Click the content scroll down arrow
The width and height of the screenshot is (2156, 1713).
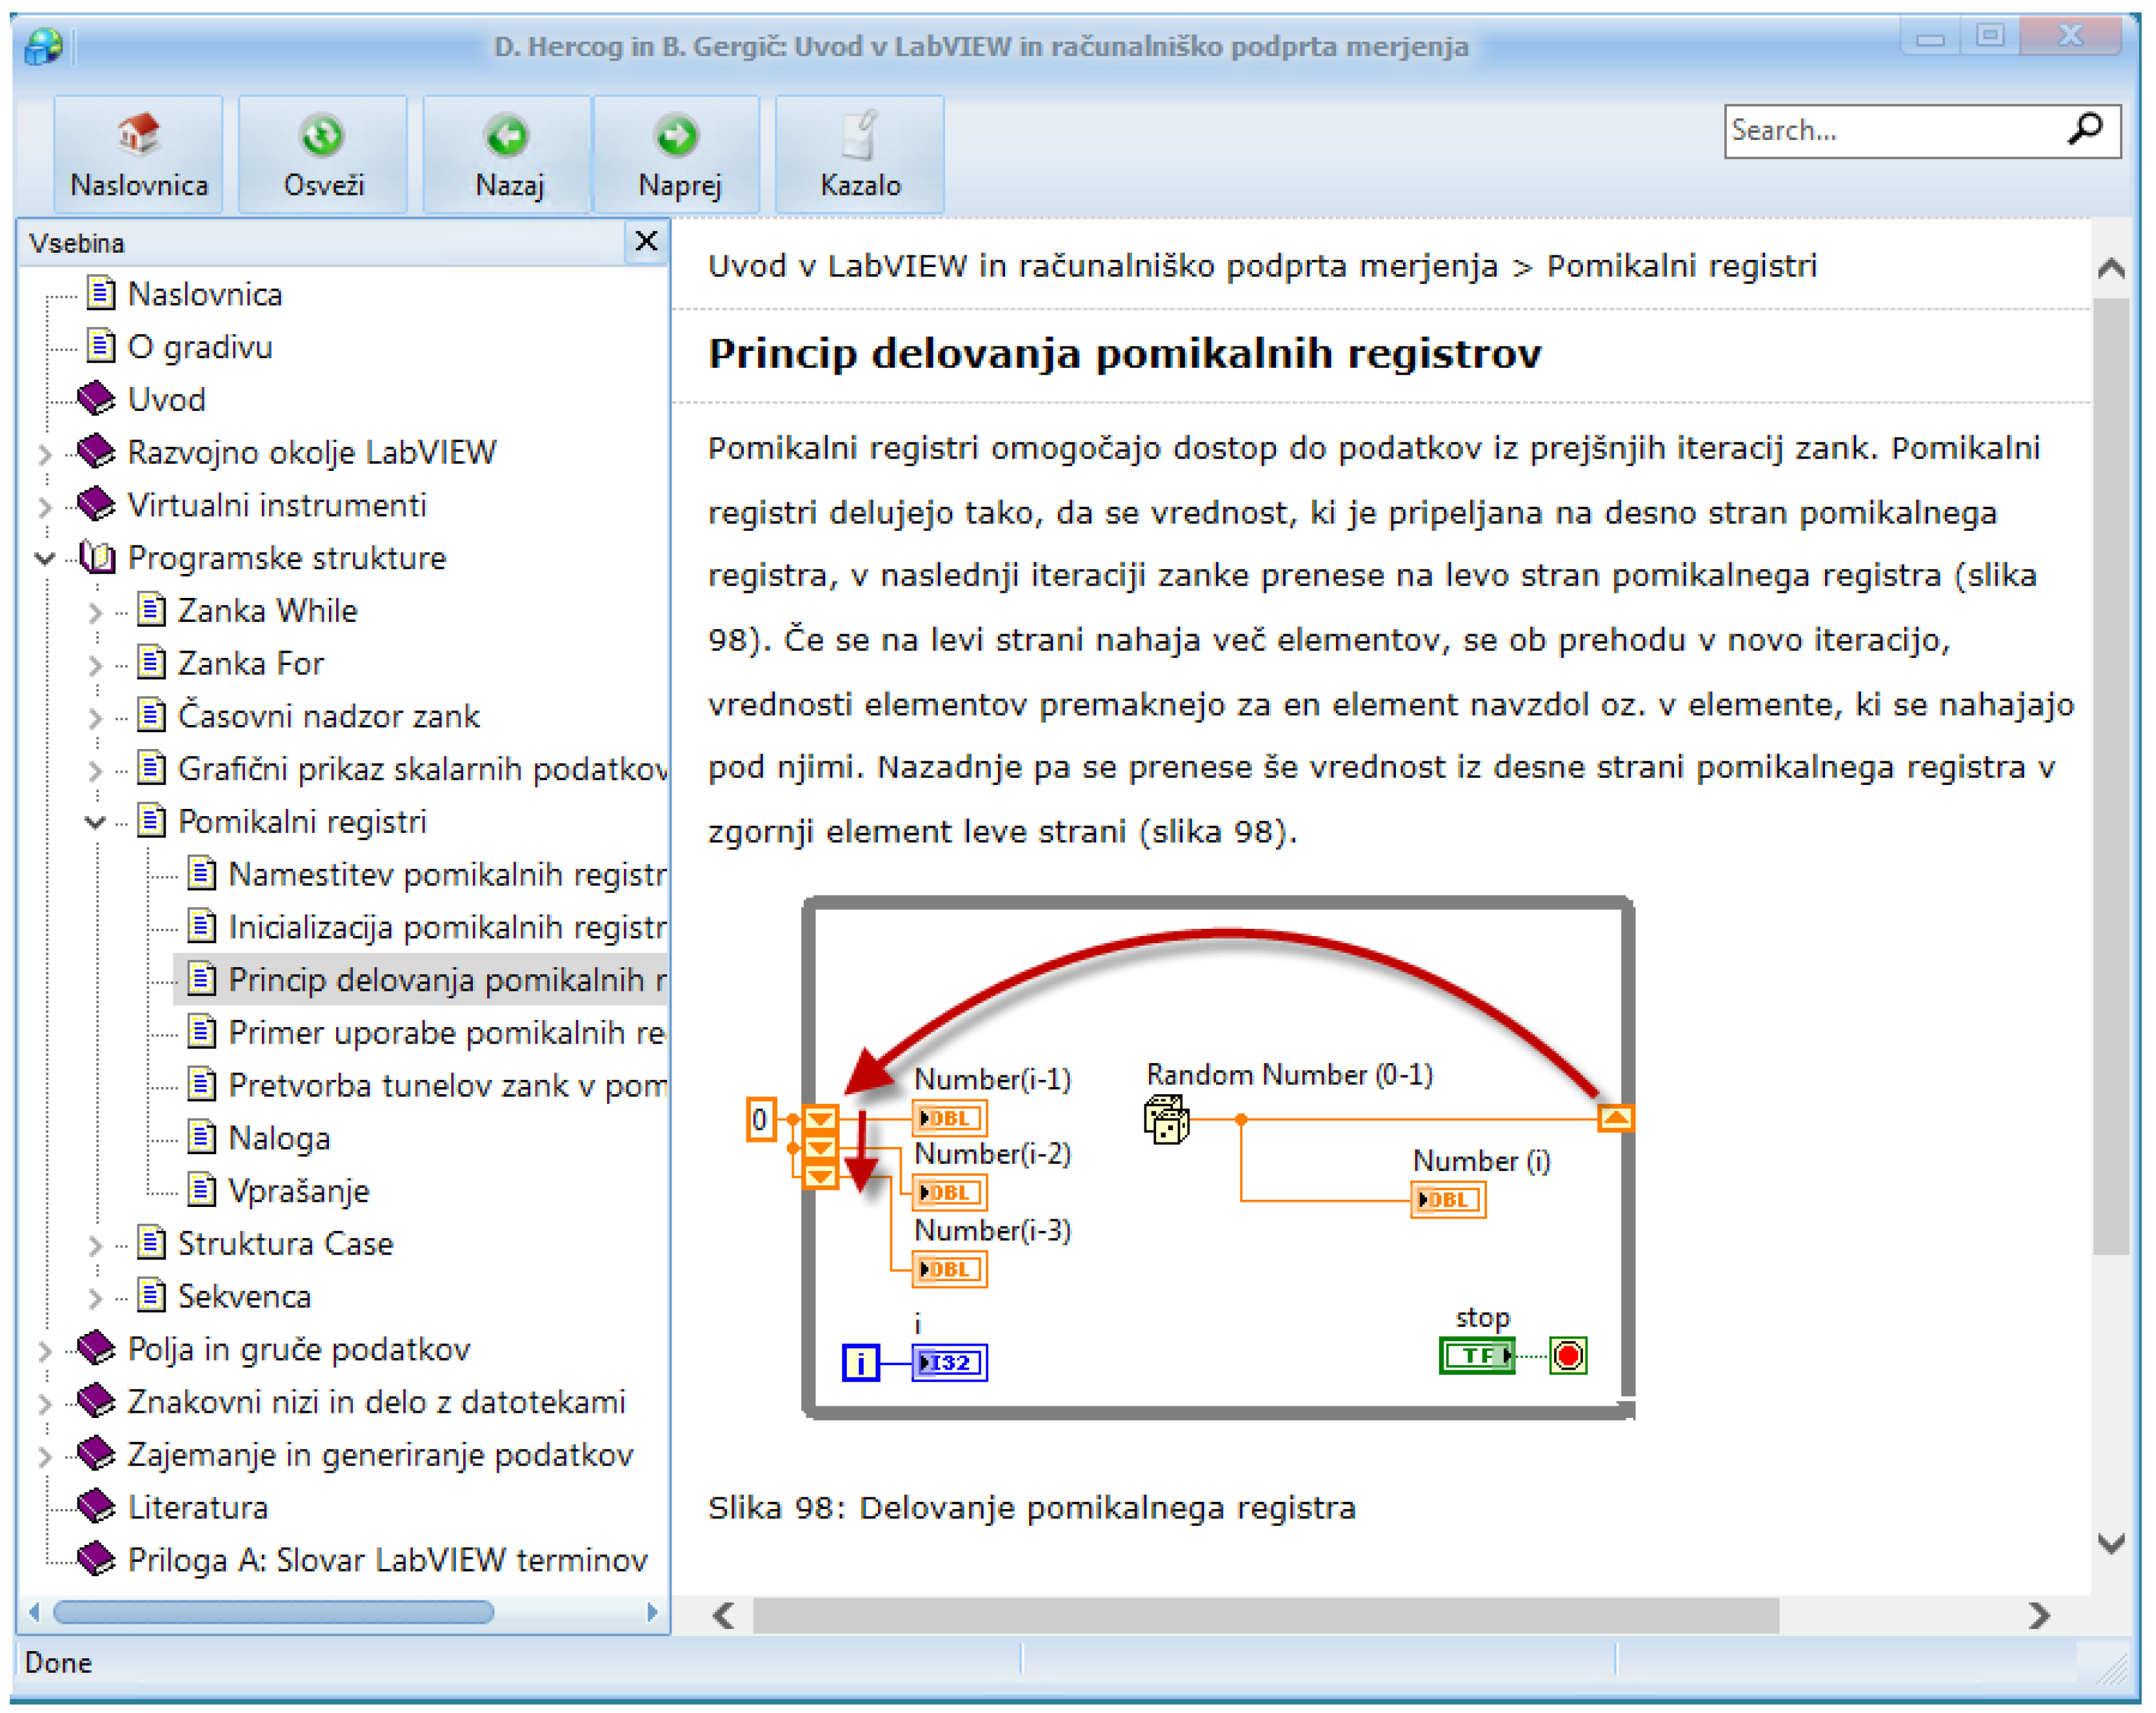(2111, 1545)
